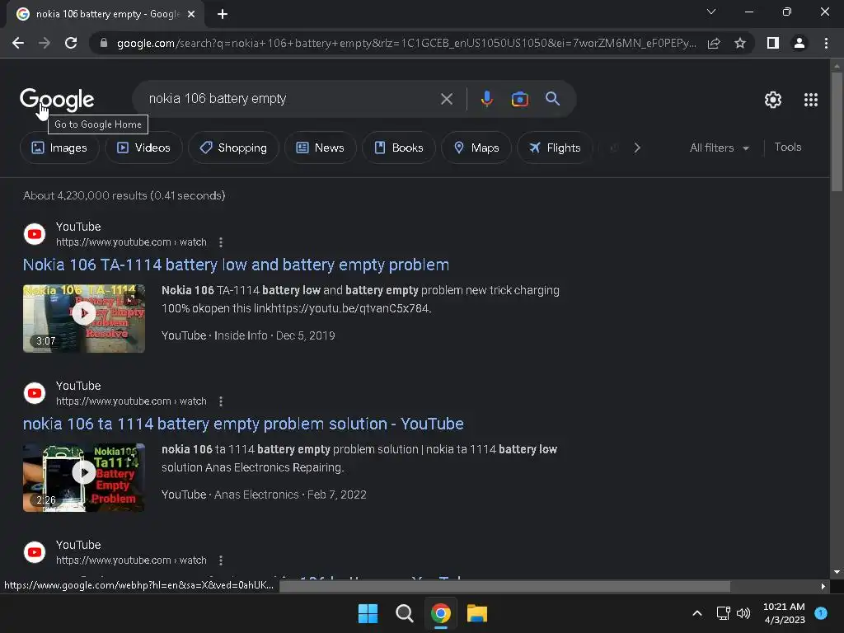
Task: Reload the page
Action: (71, 43)
